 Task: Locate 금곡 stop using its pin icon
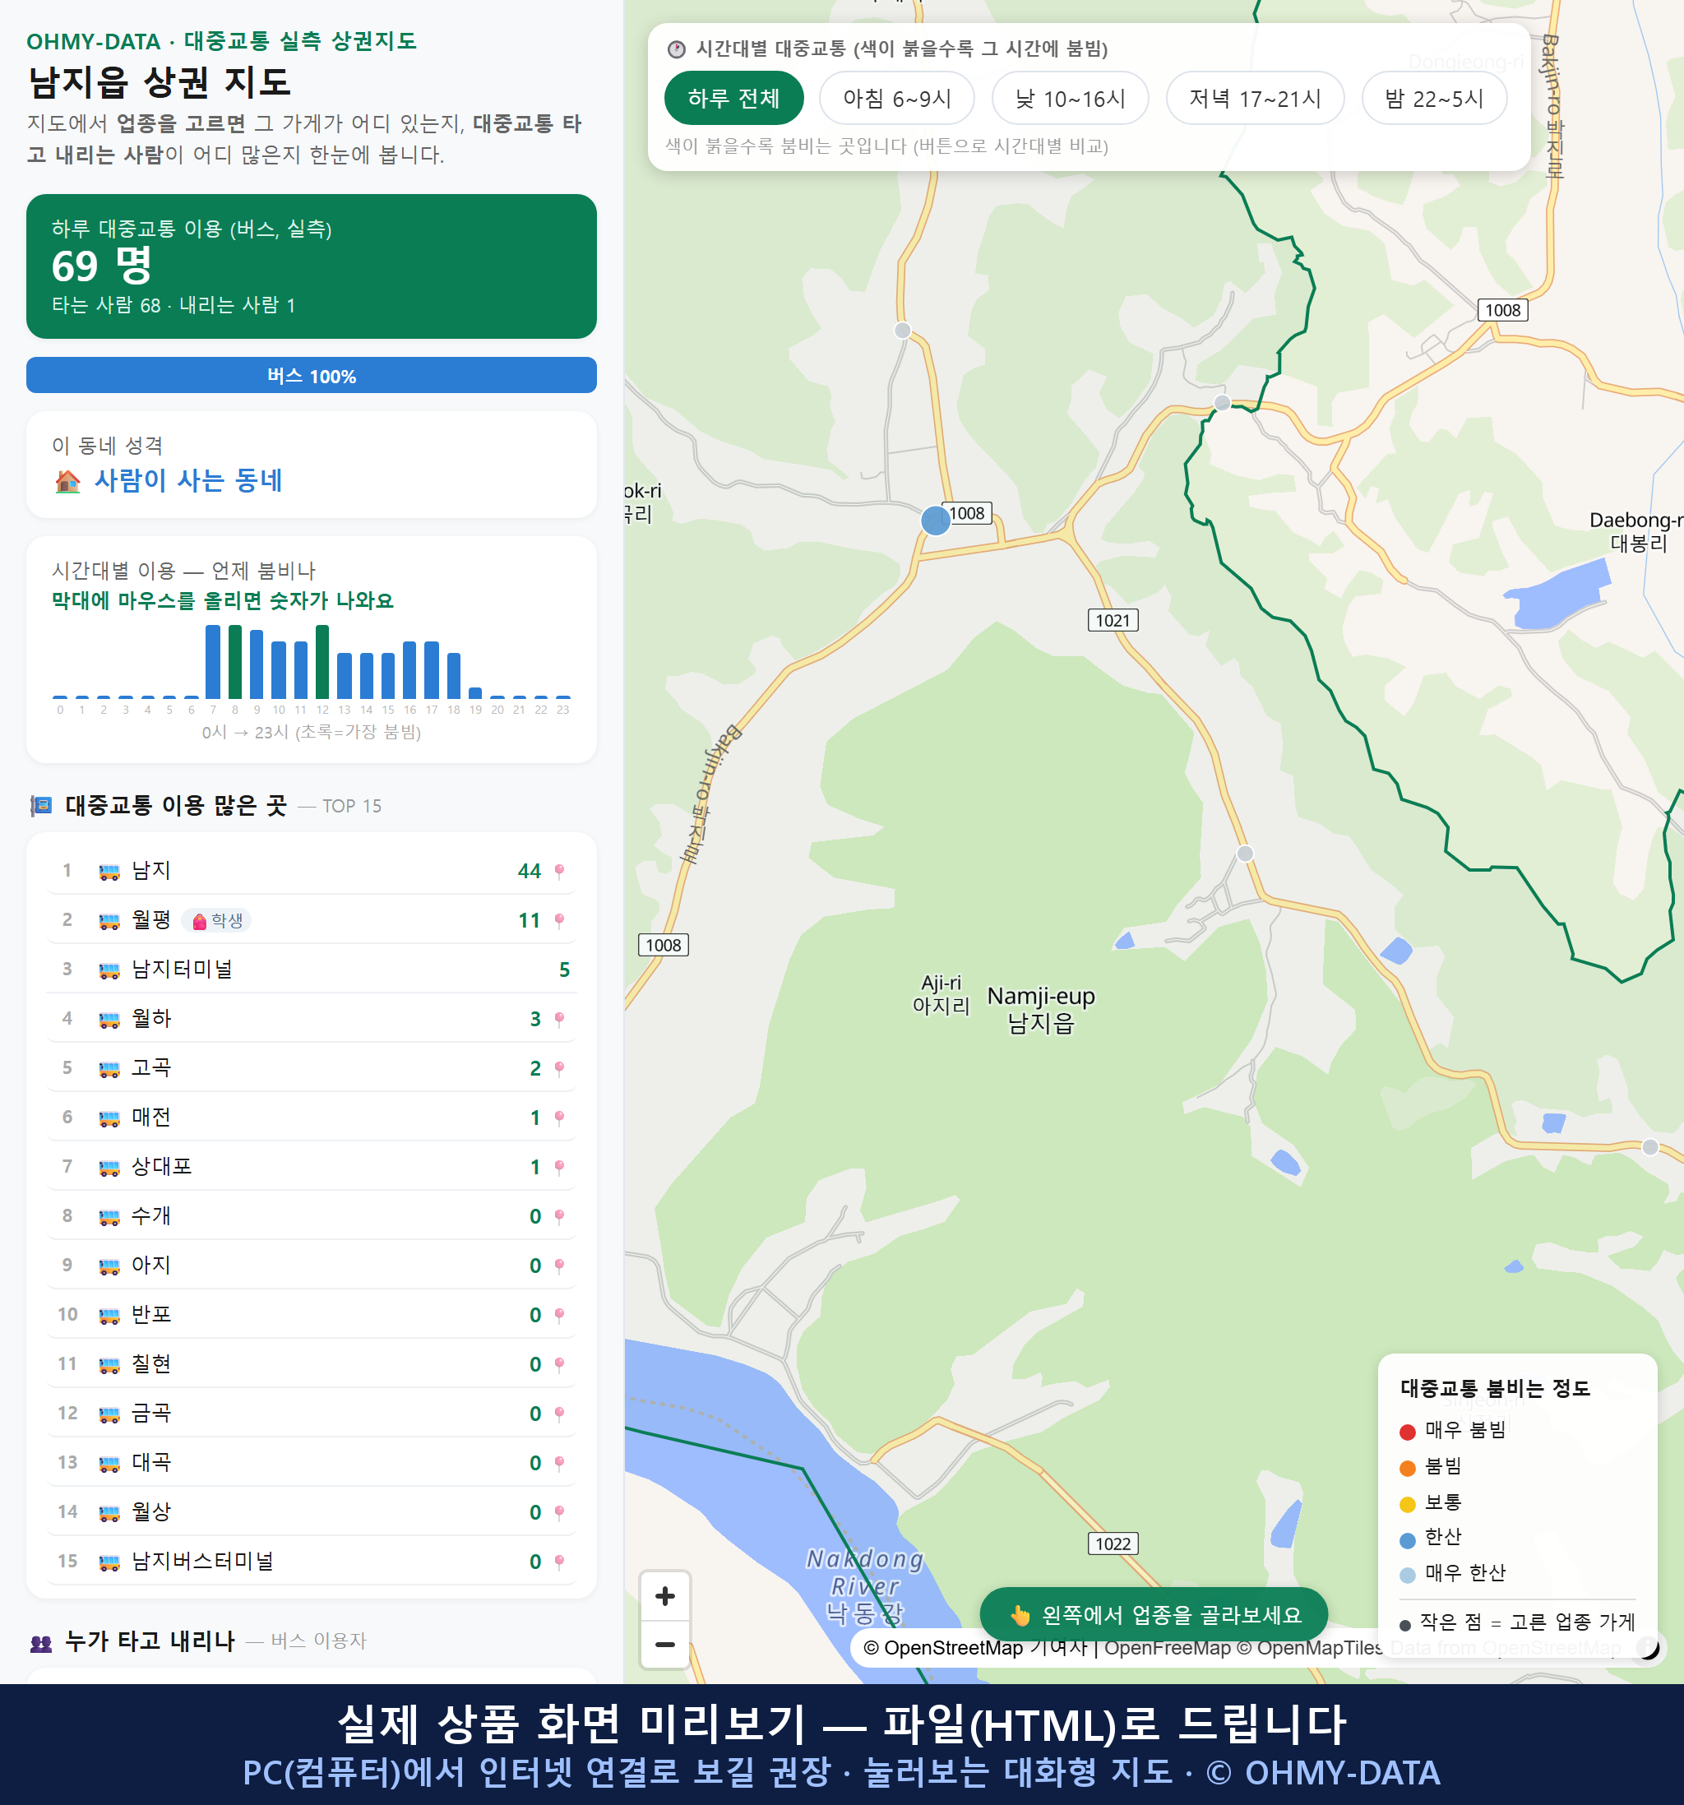coord(559,1414)
